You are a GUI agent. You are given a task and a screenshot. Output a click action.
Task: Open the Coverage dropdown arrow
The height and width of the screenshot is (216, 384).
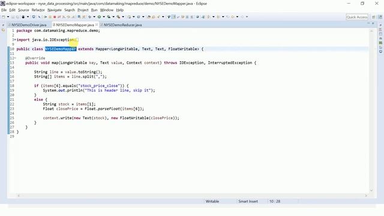tap(113, 17)
